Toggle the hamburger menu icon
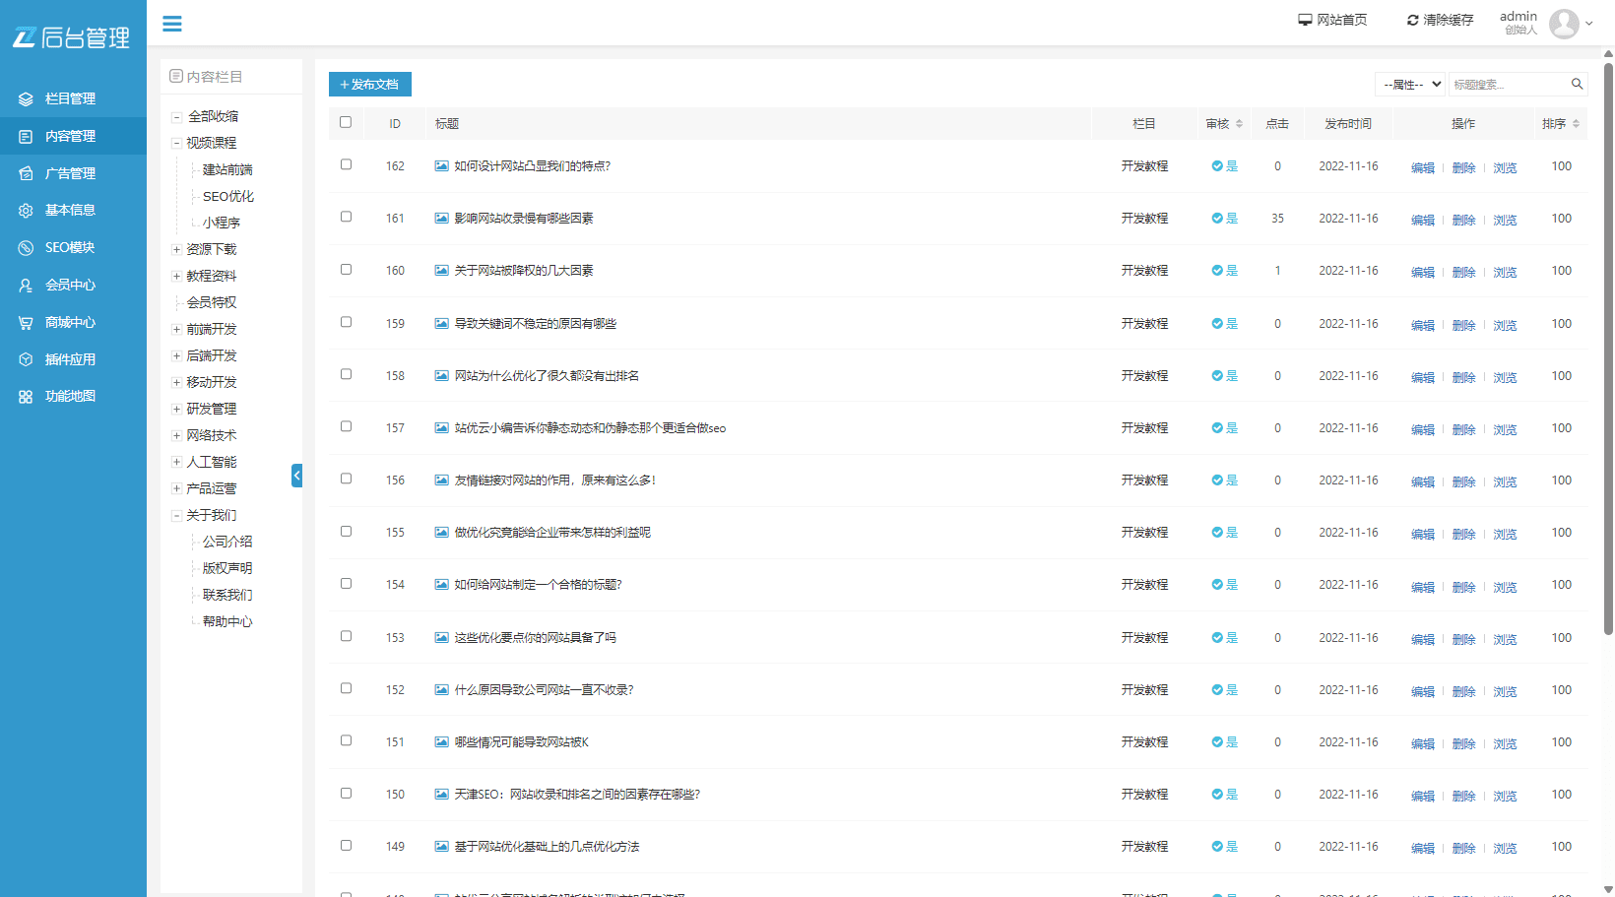This screenshot has height=897, width=1615. 172,23
